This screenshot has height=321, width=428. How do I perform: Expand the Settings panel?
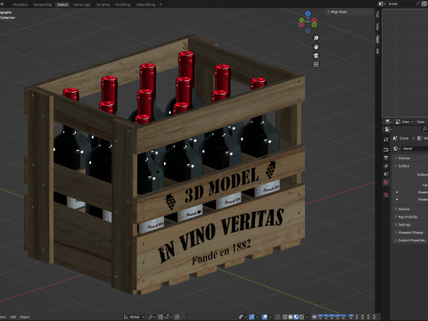click(404, 225)
